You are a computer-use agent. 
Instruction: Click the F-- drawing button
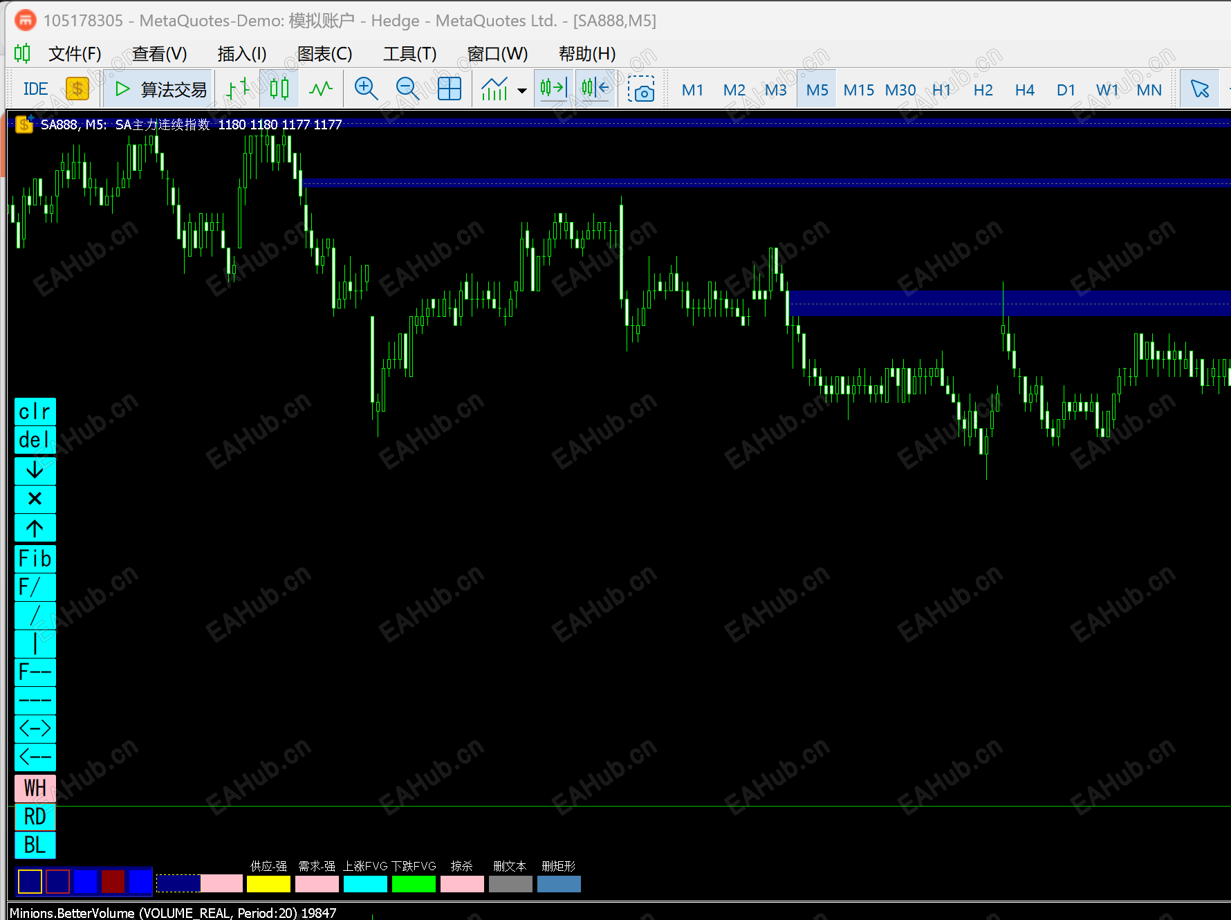(35, 672)
